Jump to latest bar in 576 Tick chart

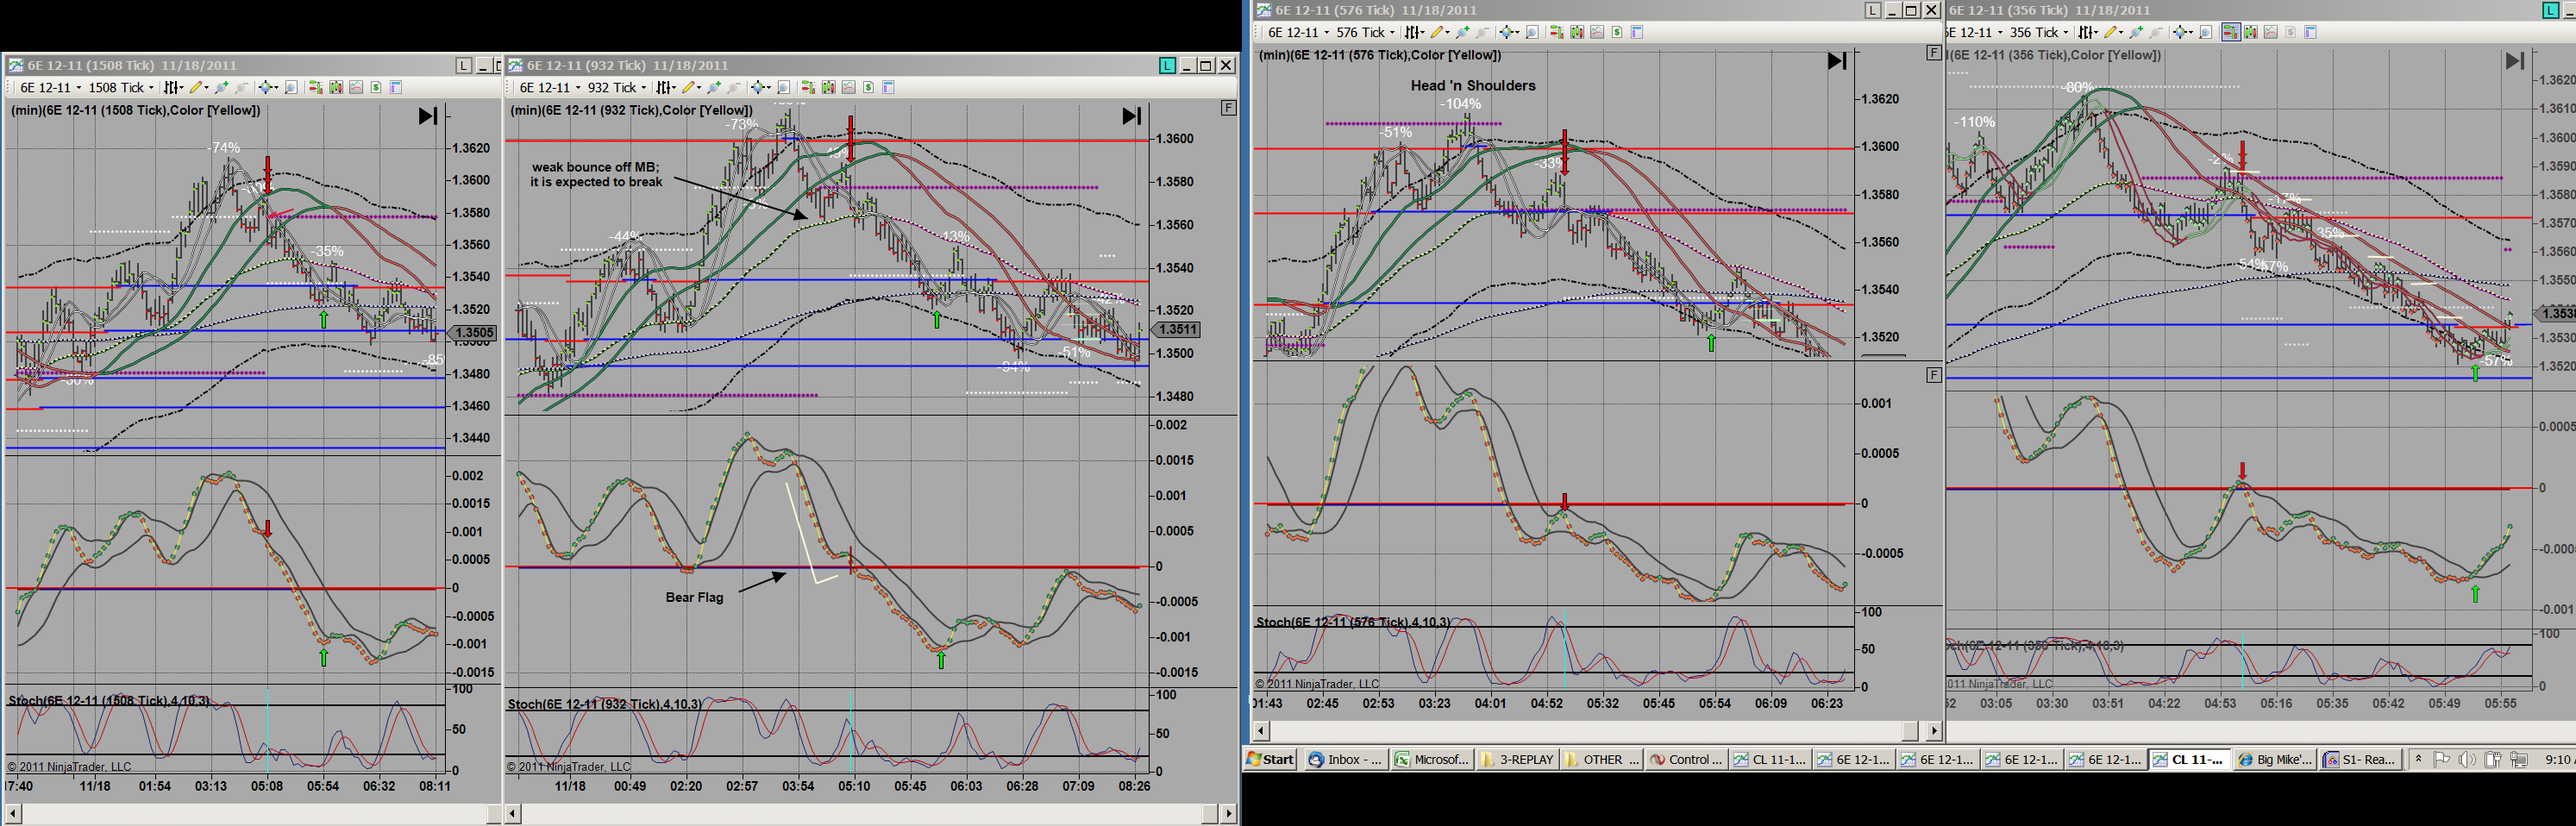tap(1837, 61)
